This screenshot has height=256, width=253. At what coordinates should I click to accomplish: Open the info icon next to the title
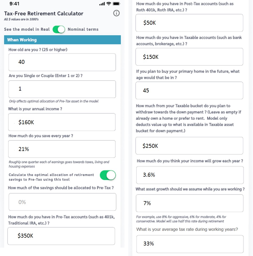click(116, 13)
